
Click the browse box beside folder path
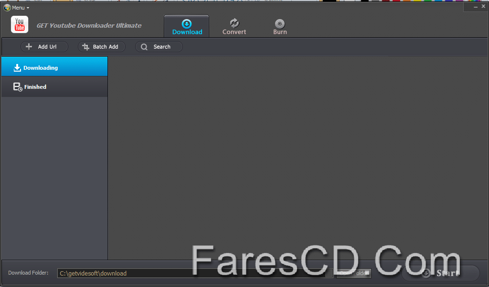(x=329, y=274)
